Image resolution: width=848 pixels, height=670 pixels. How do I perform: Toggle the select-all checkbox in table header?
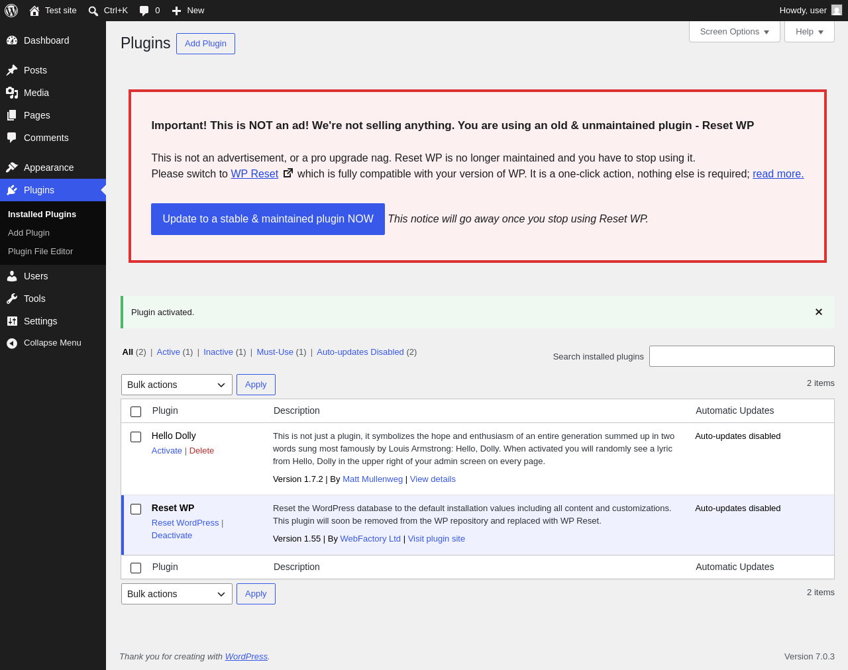pos(136,412)
